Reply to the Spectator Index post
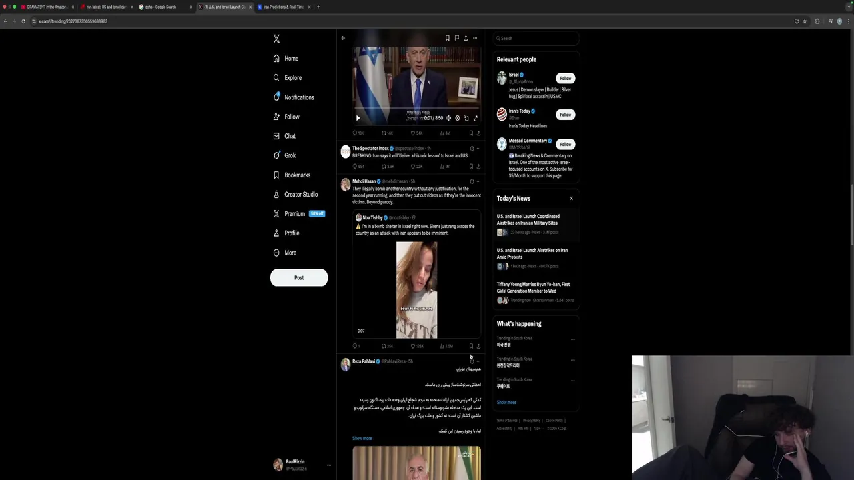 [358, 167]
